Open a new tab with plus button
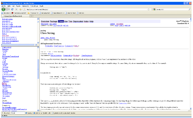Image resolution: width=193 pixels, height=118 pixels. [31, 16]
